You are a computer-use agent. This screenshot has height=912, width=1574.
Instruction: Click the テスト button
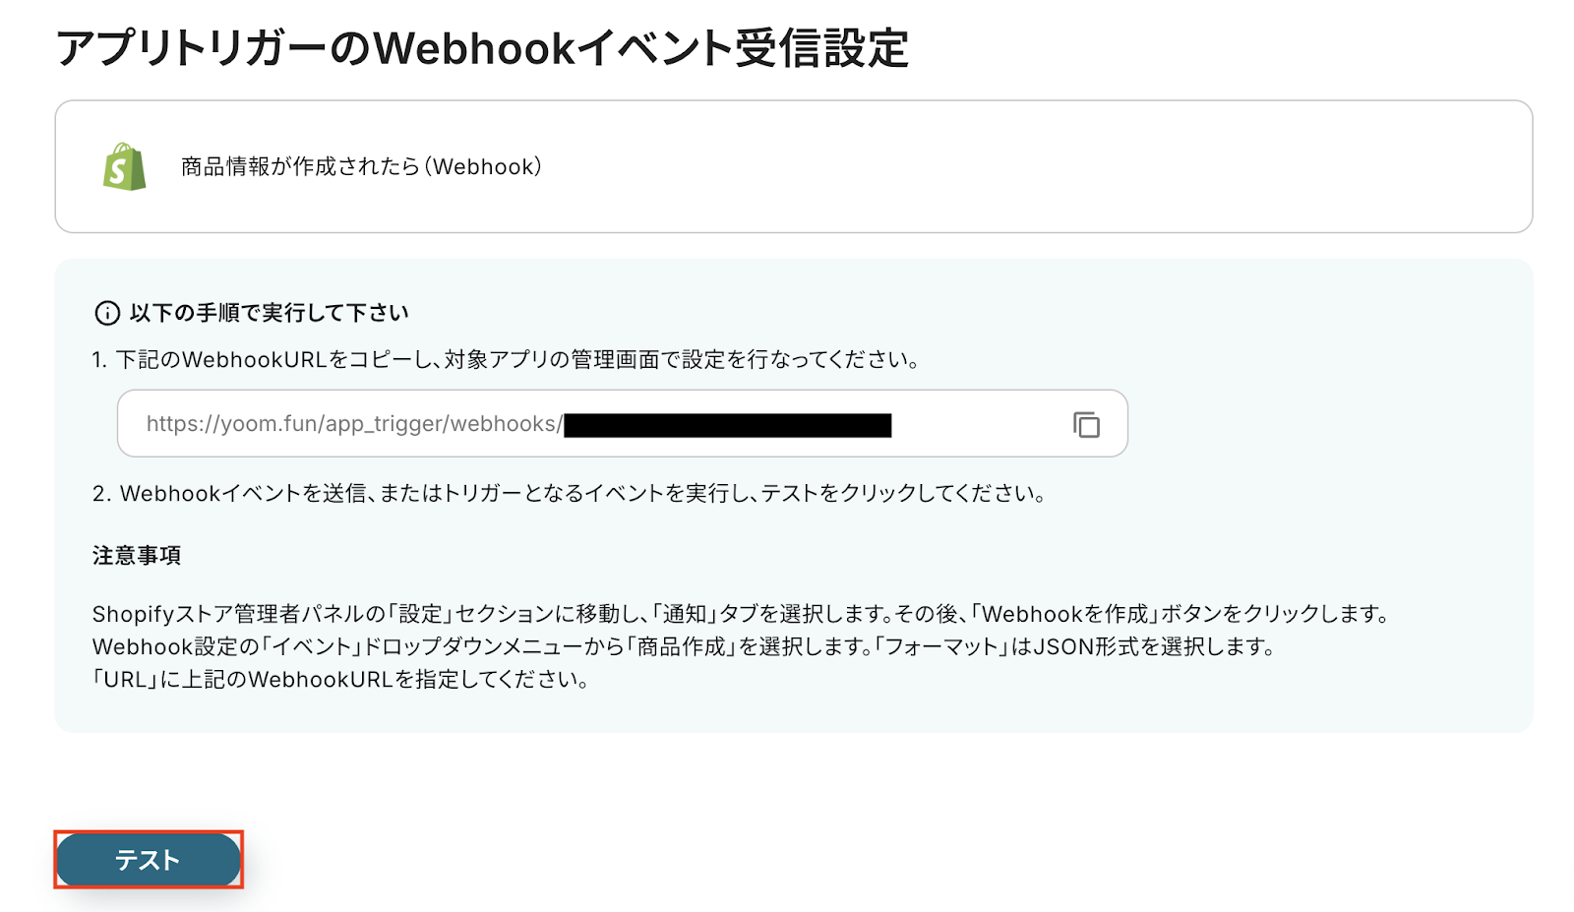[x=148, y=860]
